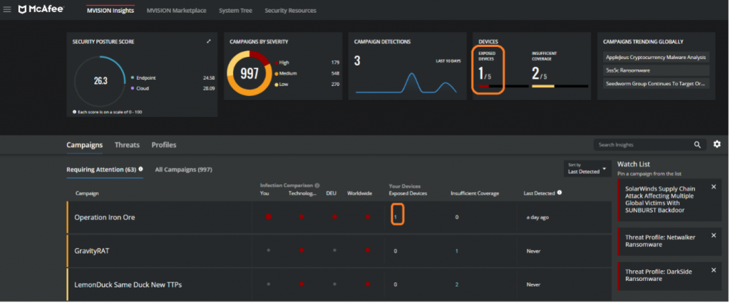Open LemonDuck Same Duck New TTPs campaign
Image resolution: width=730 pixels, height=303 pixels.
point(128,285)
